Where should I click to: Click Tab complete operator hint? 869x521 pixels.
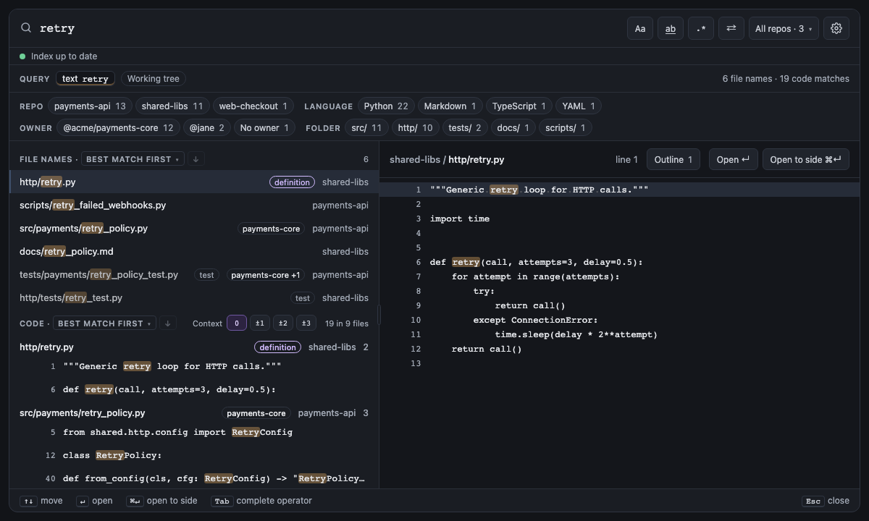pyautogui.click(x=261, y=501)
